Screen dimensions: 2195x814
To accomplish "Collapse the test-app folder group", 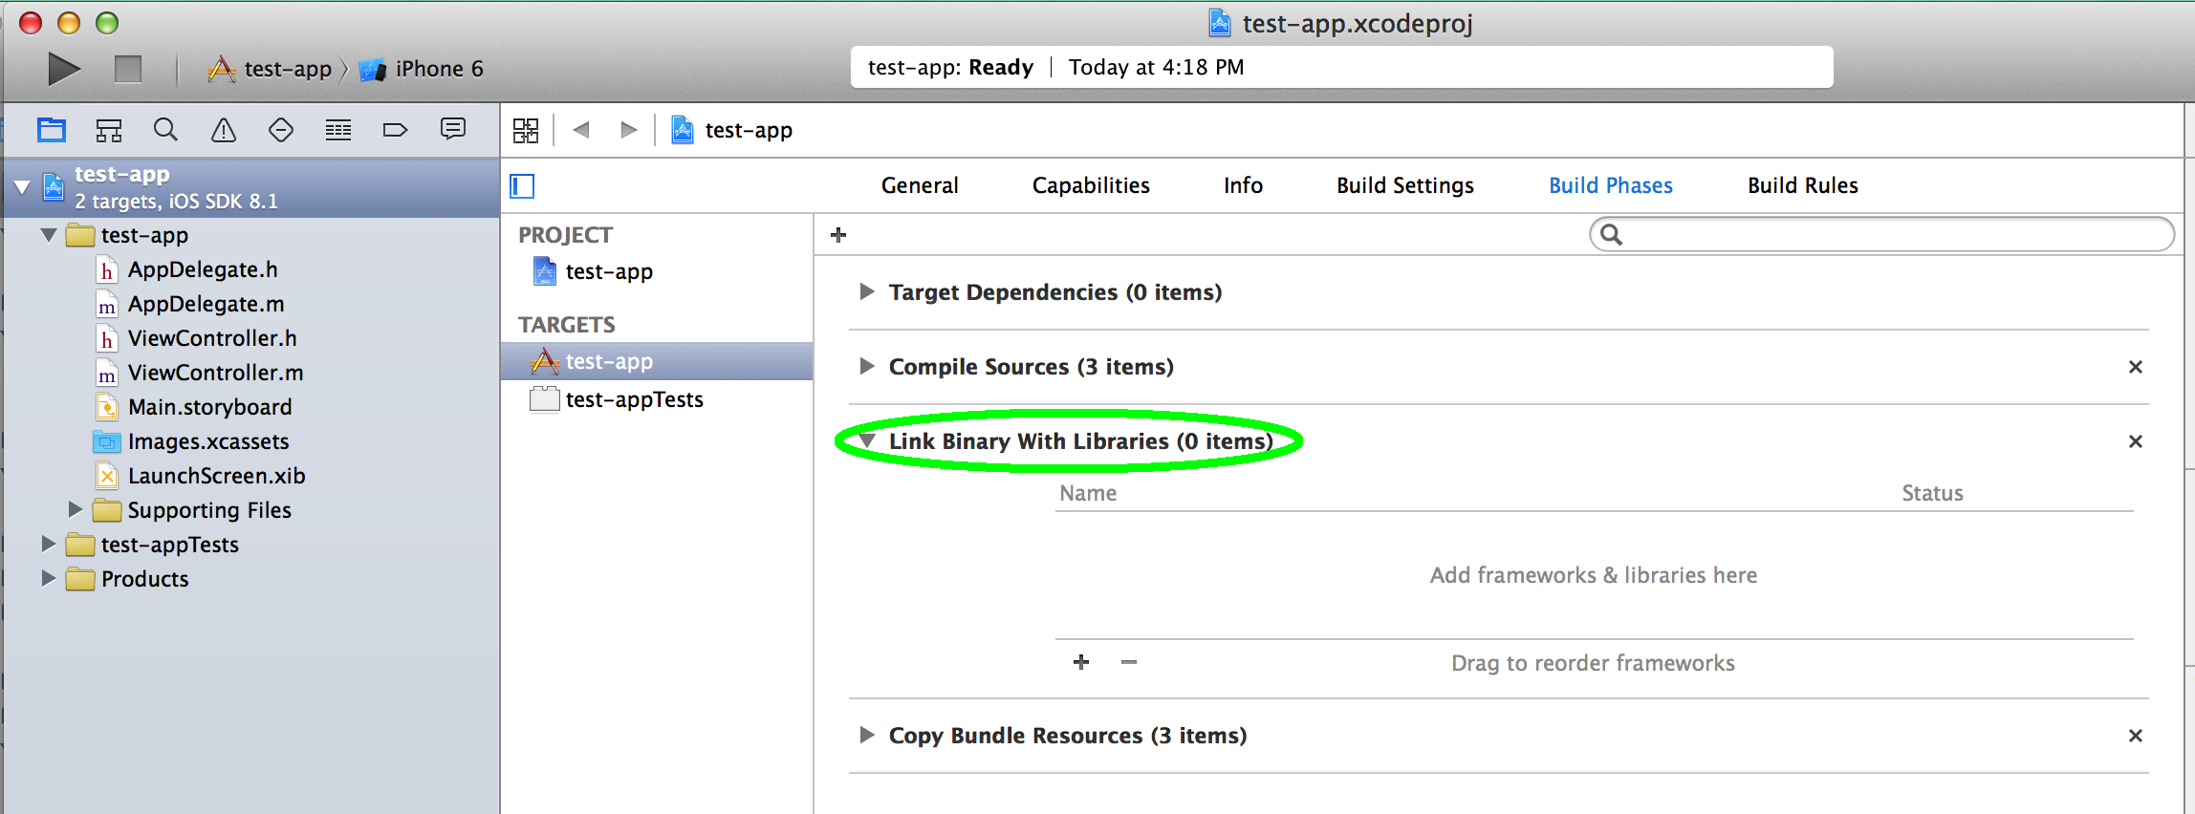I will [x=49, y=235].
